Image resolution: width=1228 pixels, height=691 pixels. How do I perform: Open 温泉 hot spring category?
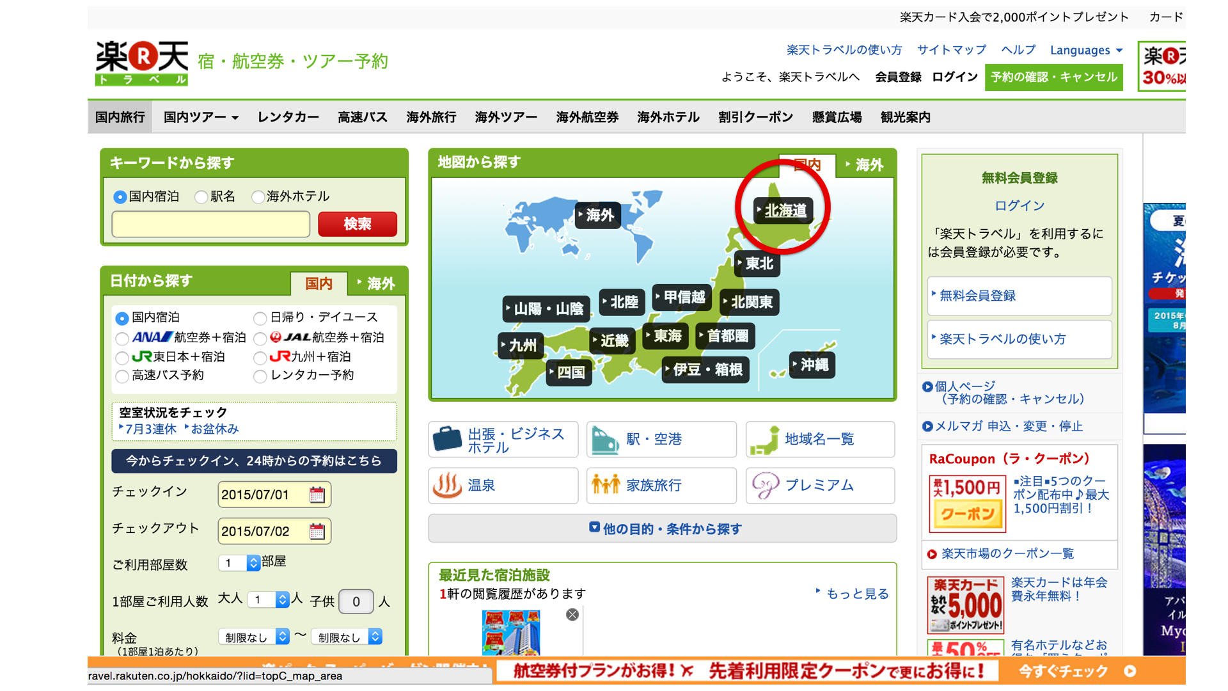[x=503, y=486]
